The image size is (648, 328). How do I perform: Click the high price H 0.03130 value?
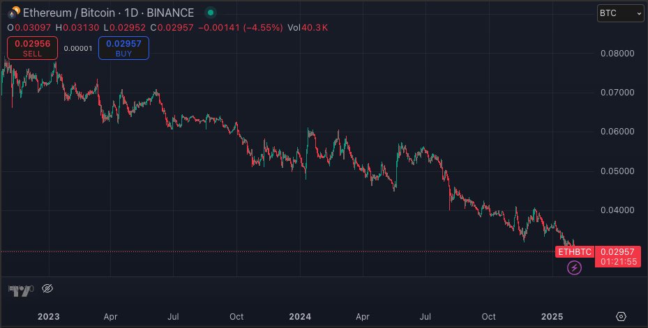(x=77, y=28)
